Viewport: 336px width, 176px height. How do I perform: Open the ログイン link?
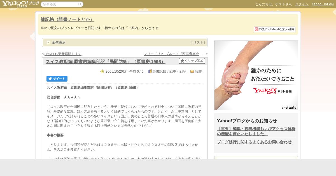[302, 4]
